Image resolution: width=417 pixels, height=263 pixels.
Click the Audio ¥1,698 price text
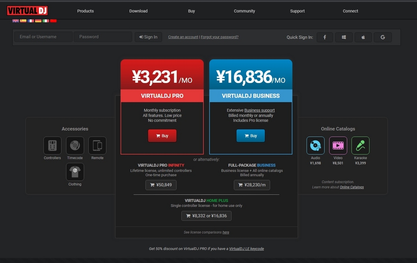click(x=316, y=163)
